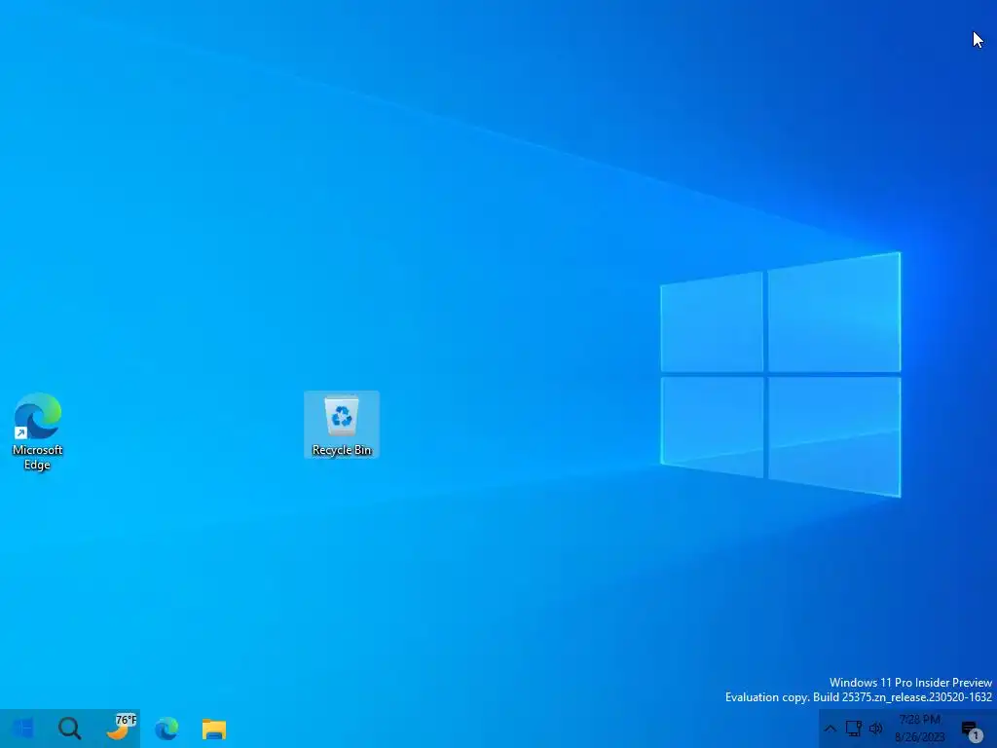Show hidden tray icons chevron

coord(830,729)
